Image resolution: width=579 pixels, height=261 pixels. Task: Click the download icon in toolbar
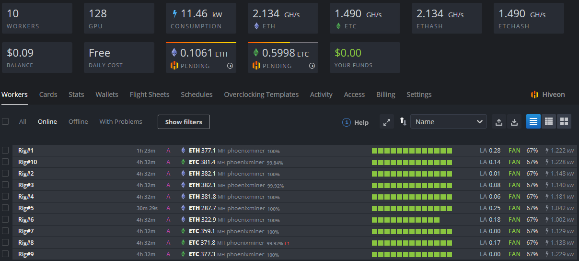click(514, 122)
